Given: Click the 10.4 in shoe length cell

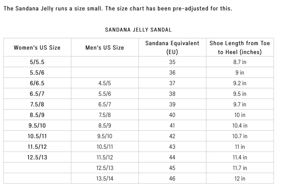Looking at the screenshot, I should click(x=240, y=126).
